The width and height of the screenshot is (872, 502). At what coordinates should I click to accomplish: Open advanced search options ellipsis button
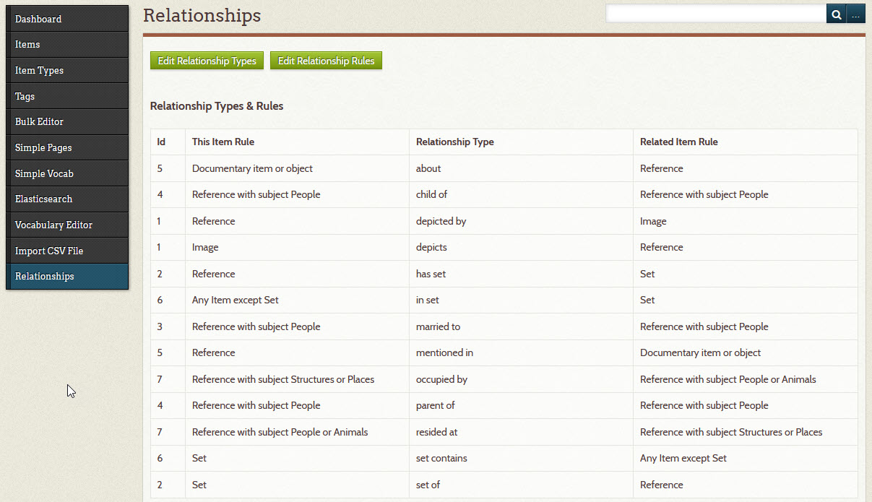pos(855,14)
